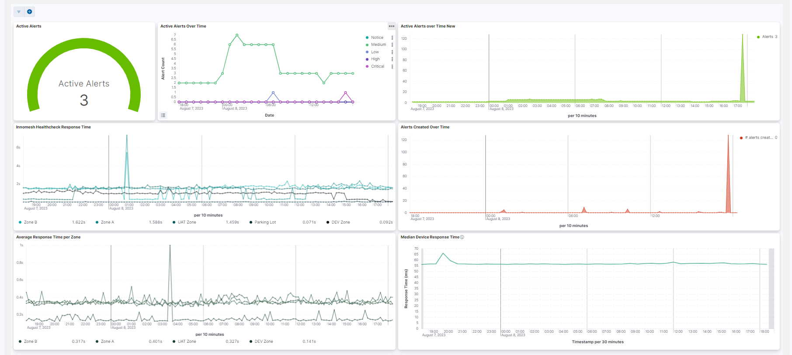The width and height of the screenshot is (792, 355).
Task: Click Alerts Created Over Time panel title
Action: (x=425, y=127)
